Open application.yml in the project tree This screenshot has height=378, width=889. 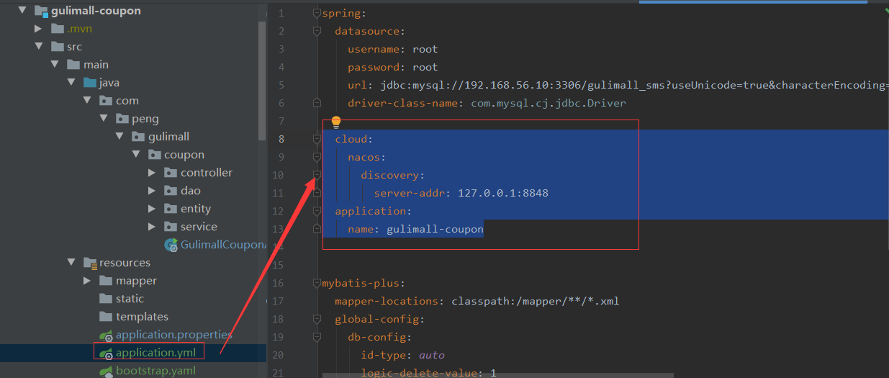pyautogui.click(x=155, y=353)
